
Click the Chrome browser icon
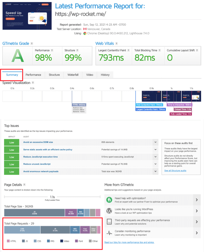coord(84,33)
